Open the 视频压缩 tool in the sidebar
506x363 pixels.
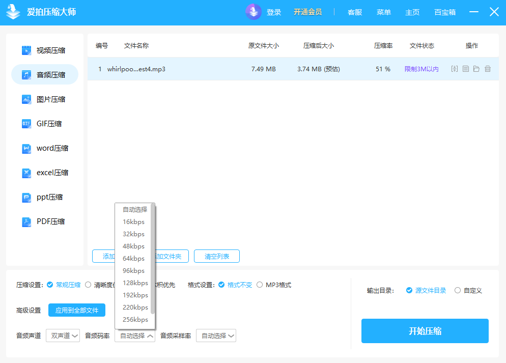[x=44, y=50]
